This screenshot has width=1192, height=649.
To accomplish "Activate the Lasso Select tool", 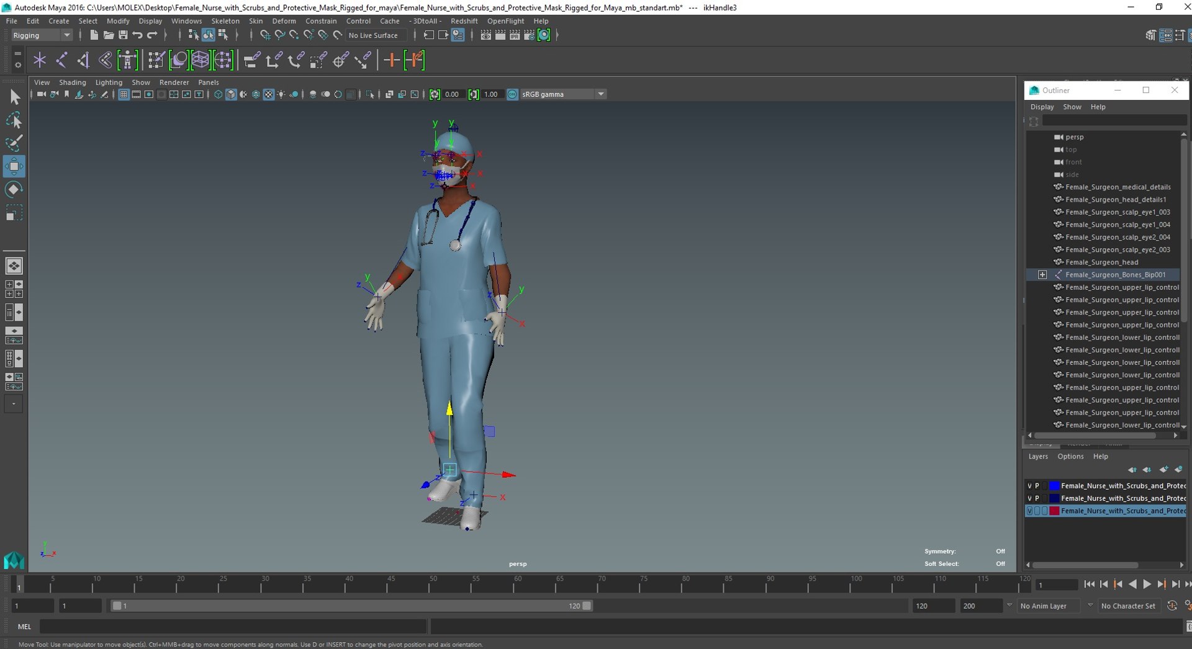I will pos(14,120).
